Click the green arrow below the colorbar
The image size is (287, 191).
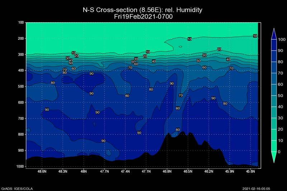tap(274, 157)
